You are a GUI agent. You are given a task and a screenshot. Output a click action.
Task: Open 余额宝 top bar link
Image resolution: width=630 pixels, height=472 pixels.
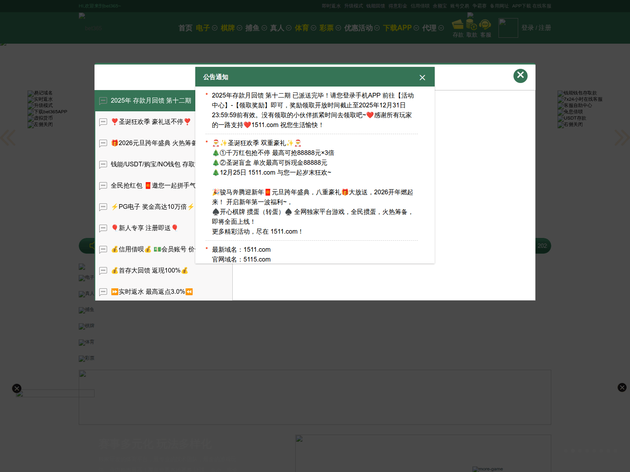440,6
